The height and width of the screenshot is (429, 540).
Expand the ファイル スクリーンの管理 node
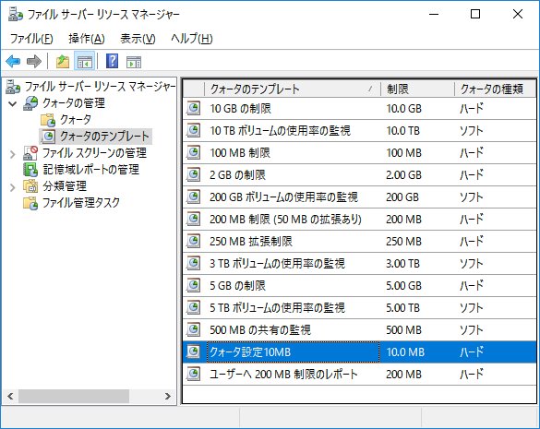pos(13,154)
